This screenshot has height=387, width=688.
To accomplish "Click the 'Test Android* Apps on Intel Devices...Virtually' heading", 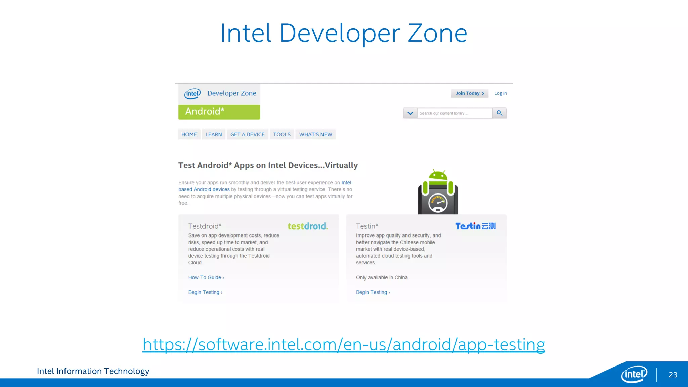I will (x=268, y=165).
